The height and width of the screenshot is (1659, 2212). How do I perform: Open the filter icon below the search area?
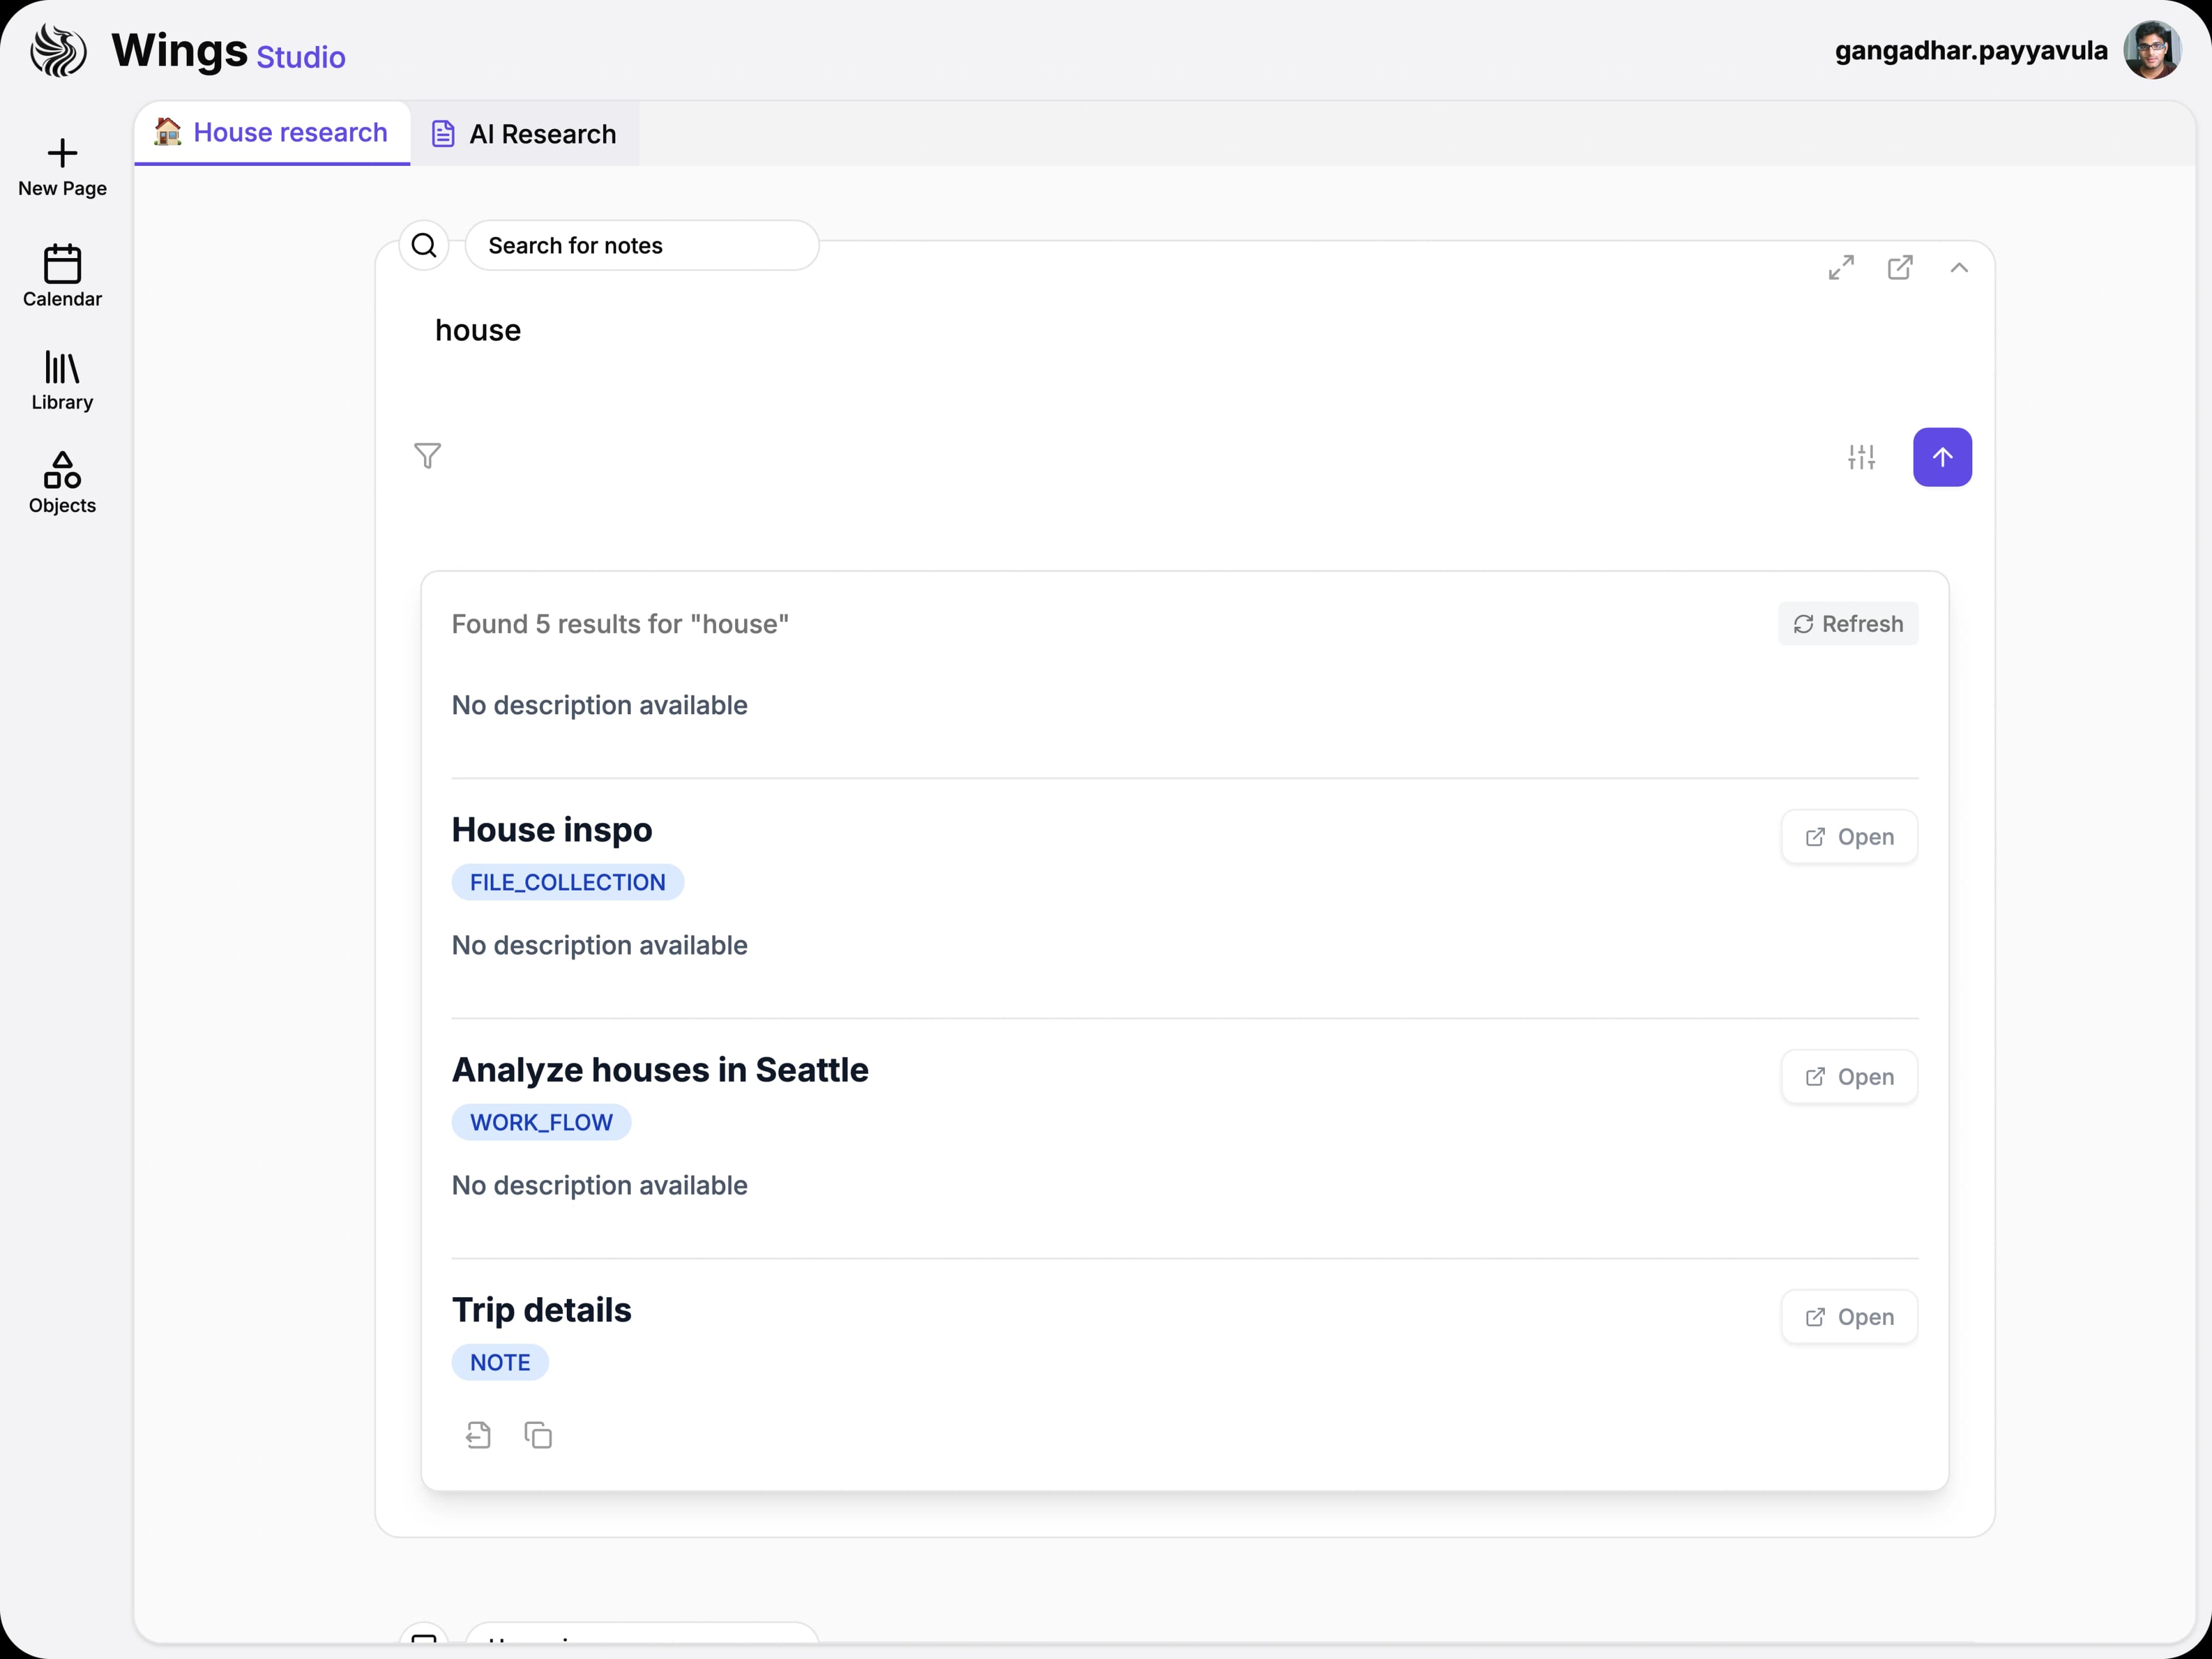point(428,456)
